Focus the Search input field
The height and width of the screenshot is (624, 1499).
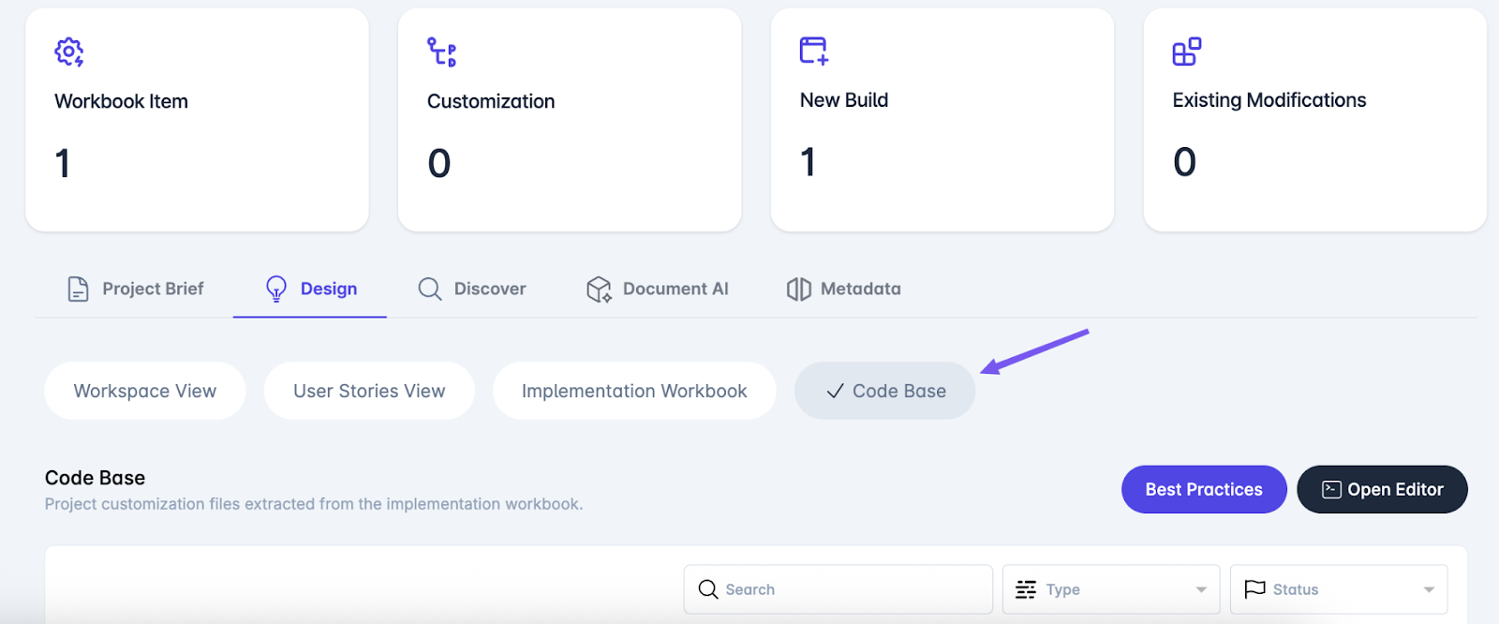839,589
